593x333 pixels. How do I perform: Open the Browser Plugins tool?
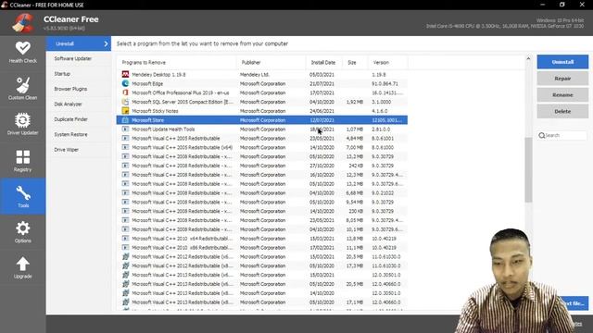pos(70,89)
